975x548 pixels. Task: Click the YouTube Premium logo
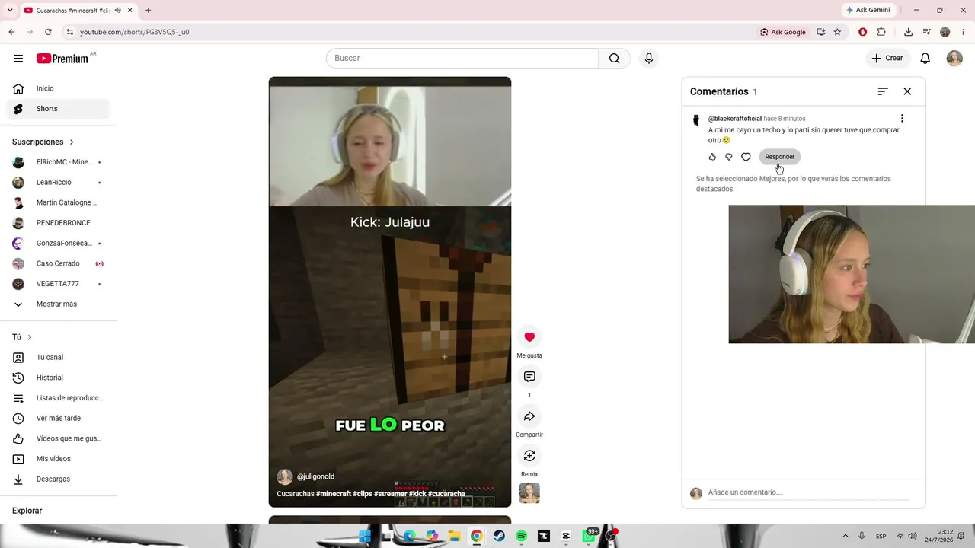(62, 59)
